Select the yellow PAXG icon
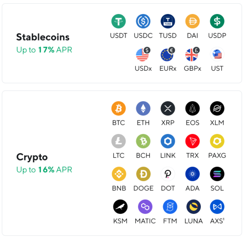 [x=217, y=141]
